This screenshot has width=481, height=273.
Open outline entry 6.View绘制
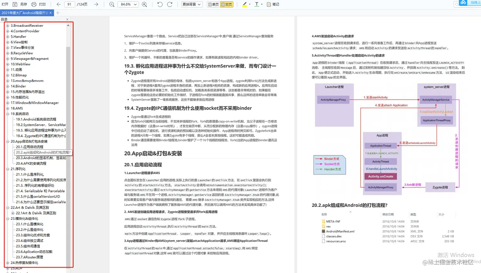(x=19, y=42)
